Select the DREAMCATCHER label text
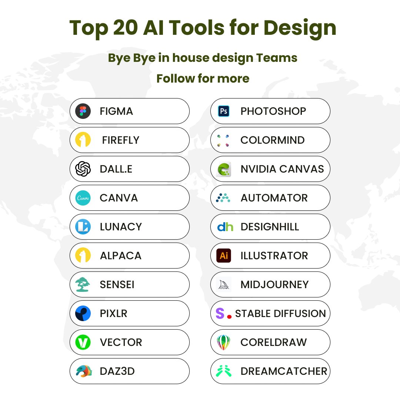This screenshot has height=400, width=400. pos(284,371)
